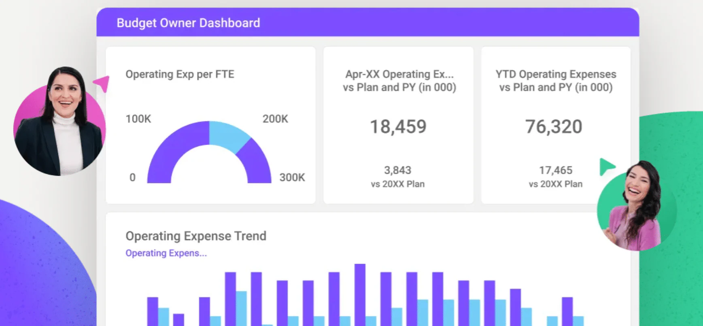Select the tallest purple bar in trend chart

point(360,295)
